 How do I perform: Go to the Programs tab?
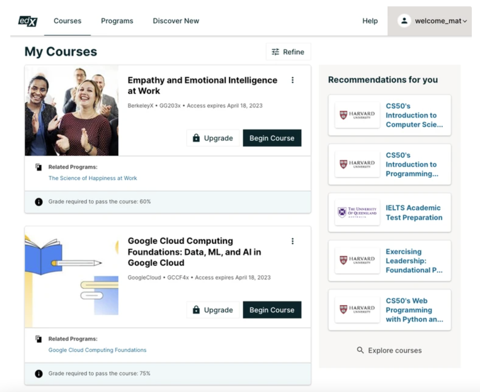(117, 21)
